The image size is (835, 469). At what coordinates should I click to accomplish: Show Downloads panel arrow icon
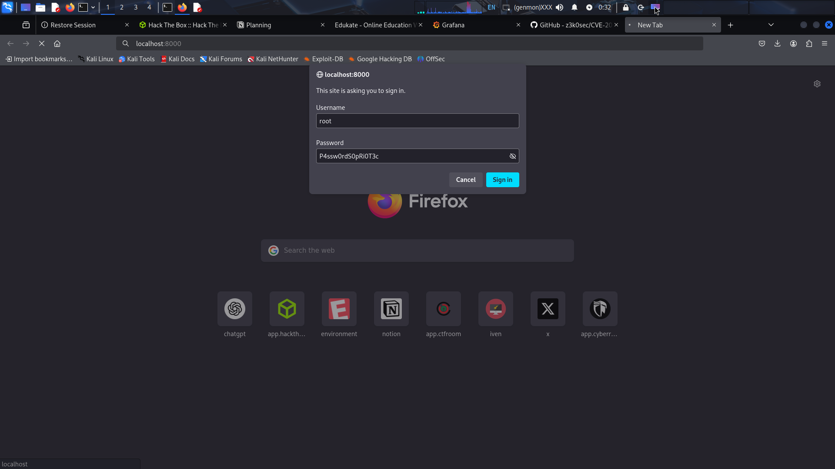point(777,43)
